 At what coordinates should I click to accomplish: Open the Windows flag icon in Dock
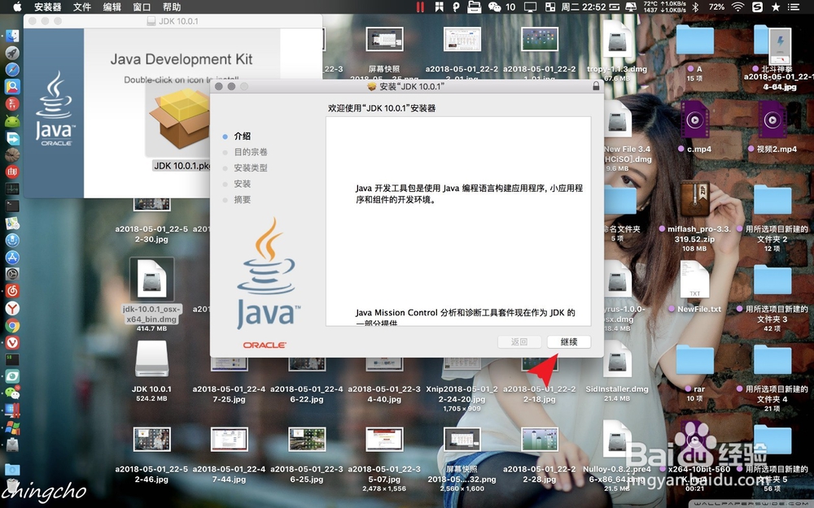pyautogui.click(x=12, y=428)
